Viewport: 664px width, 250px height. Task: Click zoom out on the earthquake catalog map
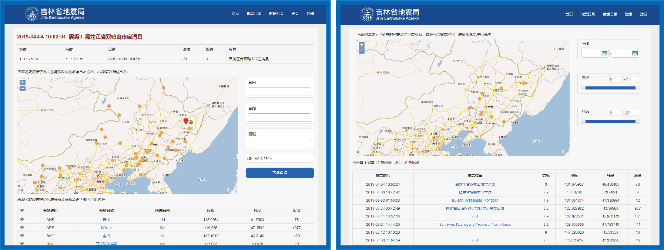tap(362, 51)
